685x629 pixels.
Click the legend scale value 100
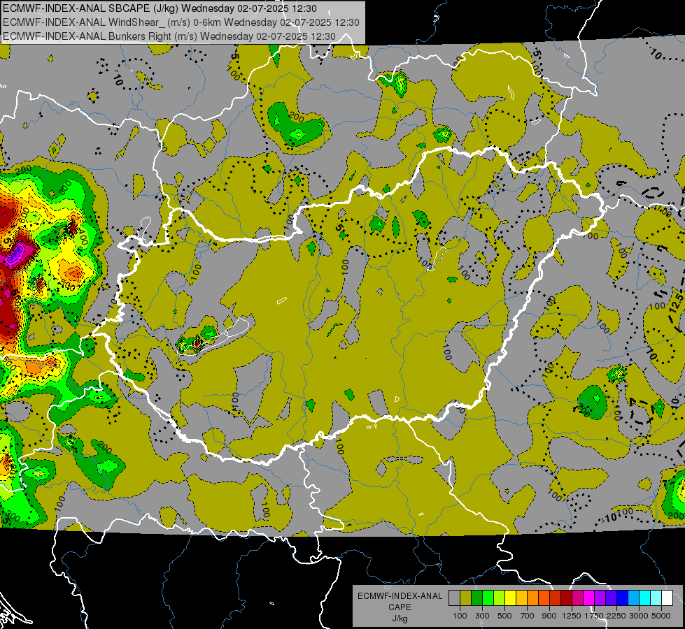point(460,616)
